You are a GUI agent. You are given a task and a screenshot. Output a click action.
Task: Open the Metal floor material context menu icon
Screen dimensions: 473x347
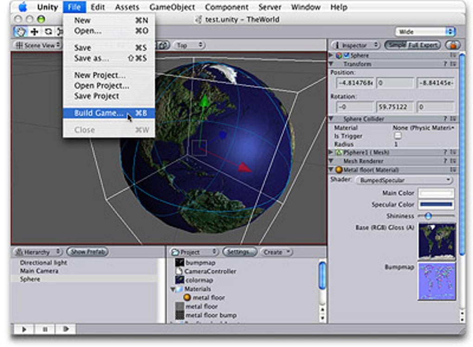point(453,170)
